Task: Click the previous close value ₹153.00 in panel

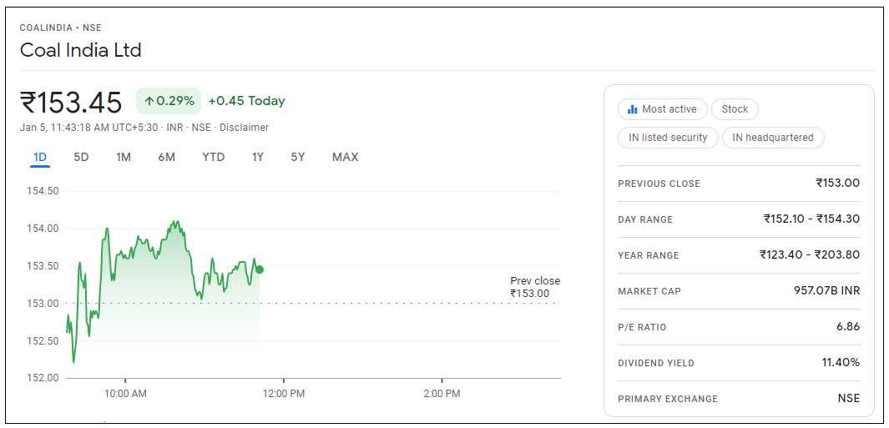Action: [838, 183]
